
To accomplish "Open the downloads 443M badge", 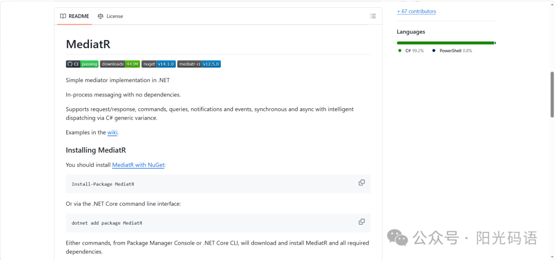I will tap(120, 64).
